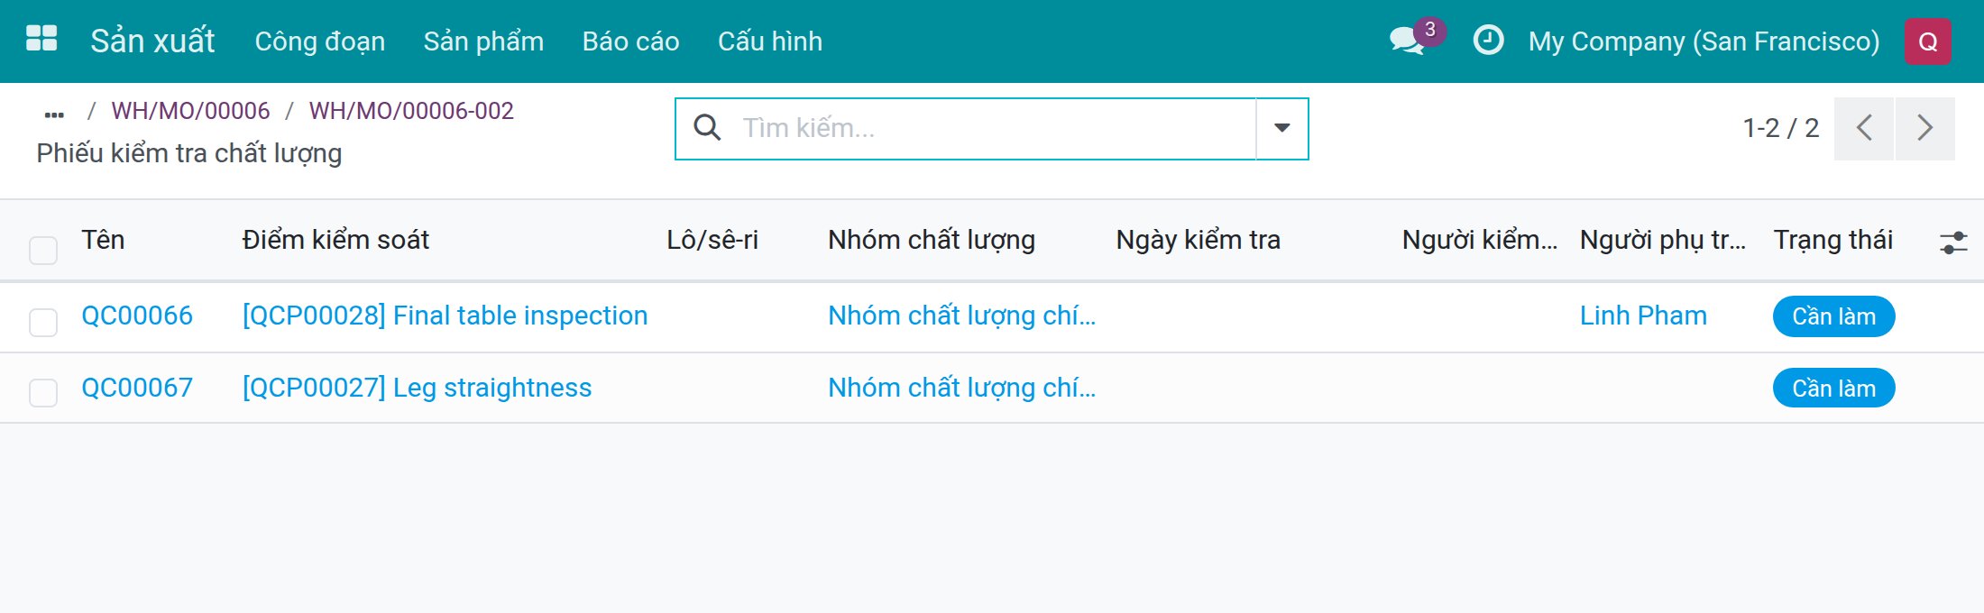Expand breadcrumb ellipsis

click(x=54, y=114)
